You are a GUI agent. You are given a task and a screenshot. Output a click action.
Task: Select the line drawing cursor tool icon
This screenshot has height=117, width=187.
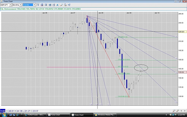tap(38, 5)
